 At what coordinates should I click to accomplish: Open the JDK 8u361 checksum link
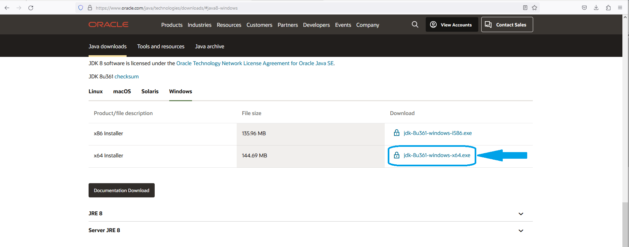coord(127,76)
